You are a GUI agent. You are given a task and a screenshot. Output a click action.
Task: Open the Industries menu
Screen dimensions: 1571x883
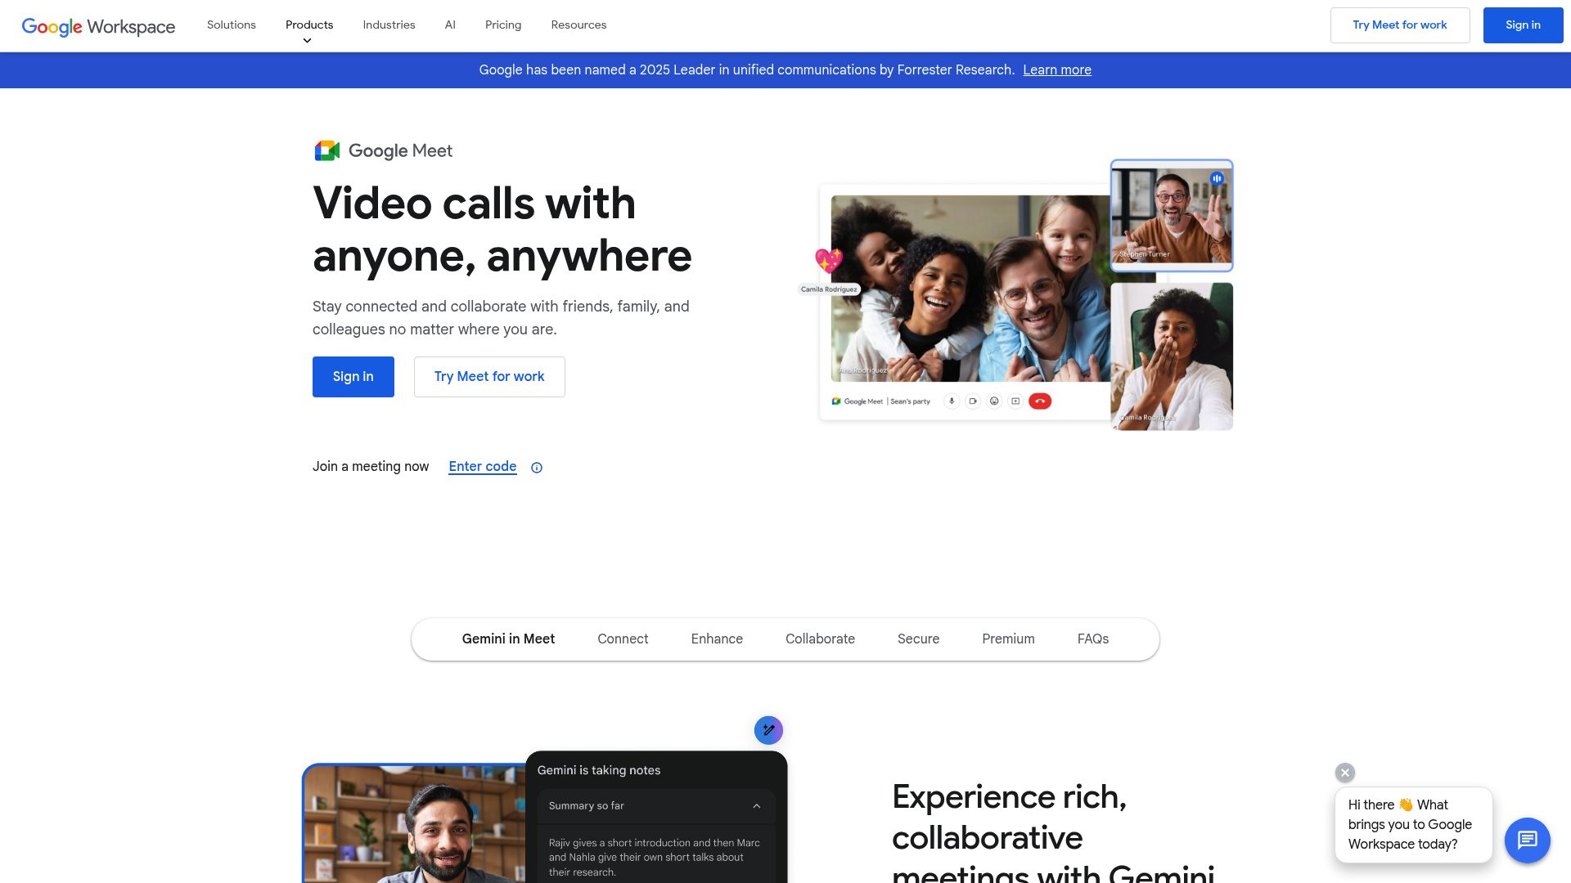[389, 25]
